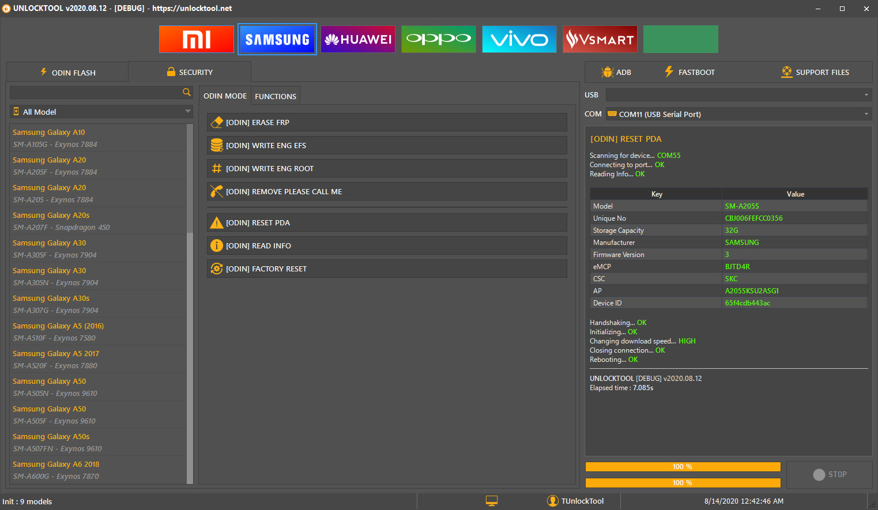The width and height of the screenshot is (878, 510).
Task: Select Samsung Galaxy A30s SM-A307G
Action: (x=98, y=304)
